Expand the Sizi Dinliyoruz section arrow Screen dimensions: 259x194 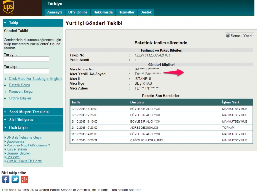5,120
